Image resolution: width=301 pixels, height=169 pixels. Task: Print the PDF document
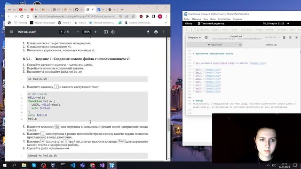[x=156, y=32]
